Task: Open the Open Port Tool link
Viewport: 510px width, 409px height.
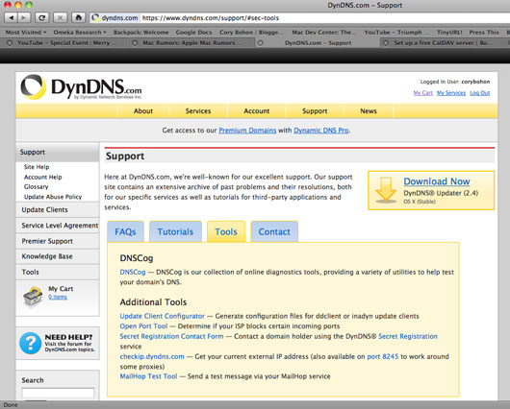Action: click(143, 325)
